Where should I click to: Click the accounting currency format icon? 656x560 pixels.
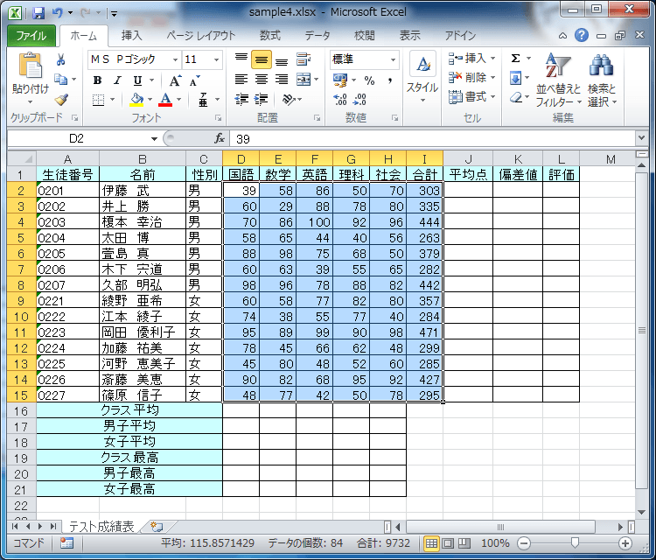(x=340, y=80)
